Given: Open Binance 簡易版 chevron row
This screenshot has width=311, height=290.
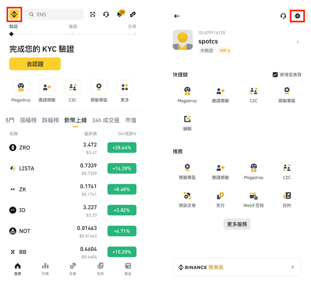Looking at the screenshot, I should 237,267.
